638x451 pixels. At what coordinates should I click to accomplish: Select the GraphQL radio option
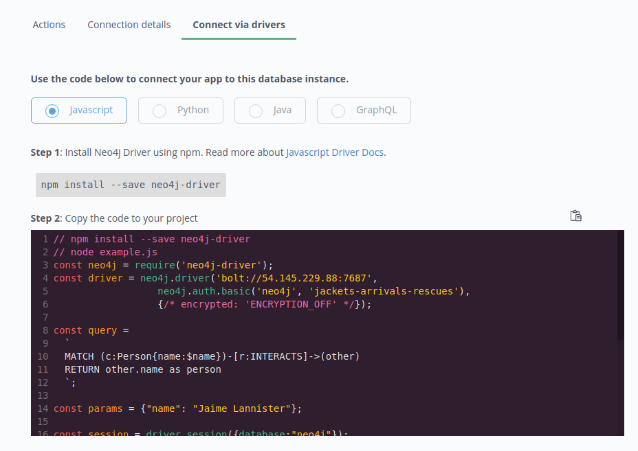click(x=364, y=111)
